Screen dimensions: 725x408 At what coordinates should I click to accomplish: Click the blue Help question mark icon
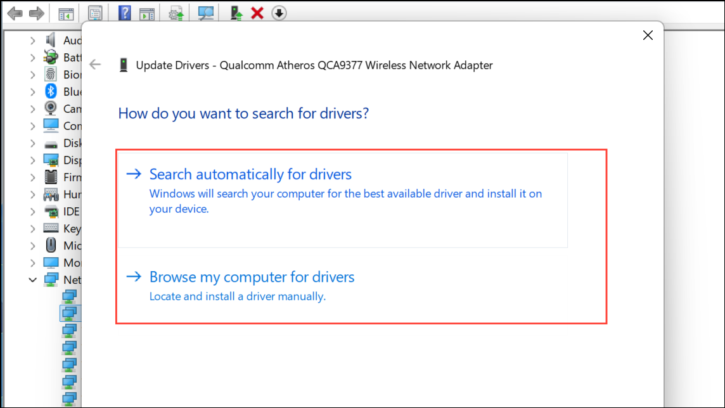(125, 13)
